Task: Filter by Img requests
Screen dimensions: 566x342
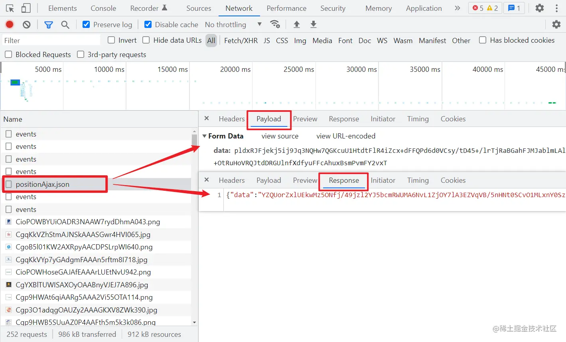Action: (x=300, y=40)
